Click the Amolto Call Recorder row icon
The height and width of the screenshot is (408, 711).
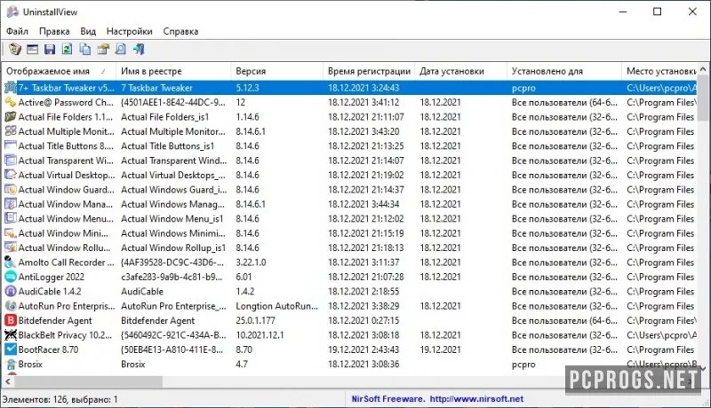(11, 262)
